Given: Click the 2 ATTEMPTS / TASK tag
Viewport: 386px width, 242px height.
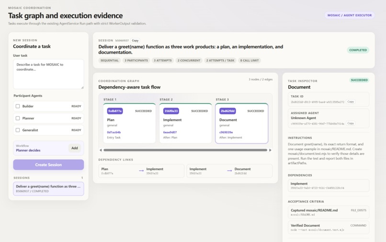Looking at the screenshot, I should [x=220, y=60].
